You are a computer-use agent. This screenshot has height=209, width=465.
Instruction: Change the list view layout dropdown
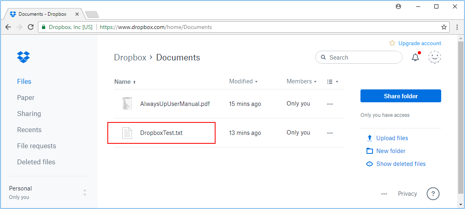(333, 82)
